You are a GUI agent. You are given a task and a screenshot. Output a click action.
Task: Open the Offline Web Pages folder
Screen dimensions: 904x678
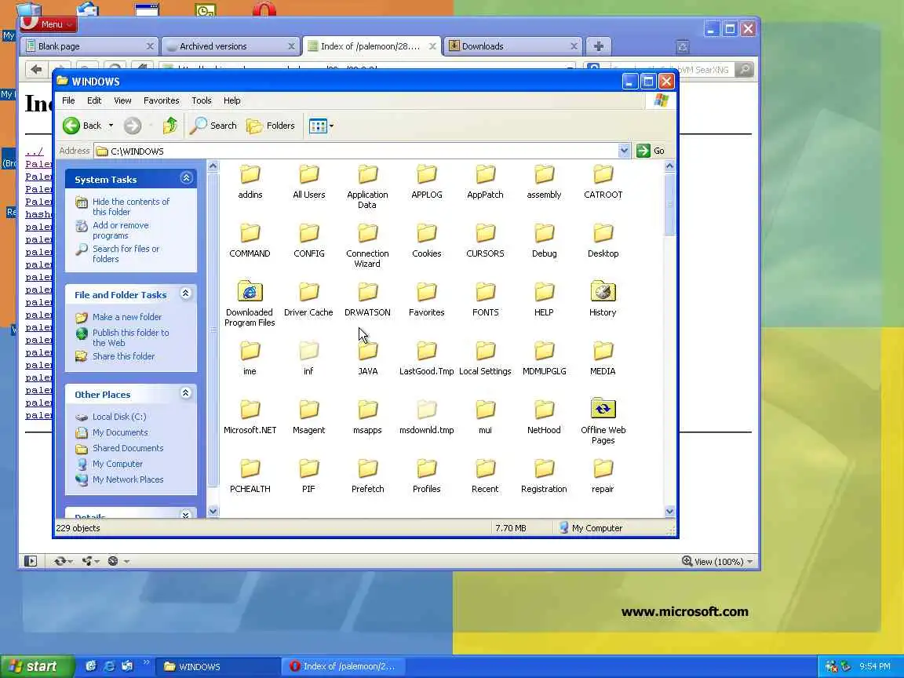(x=603, y=422)
